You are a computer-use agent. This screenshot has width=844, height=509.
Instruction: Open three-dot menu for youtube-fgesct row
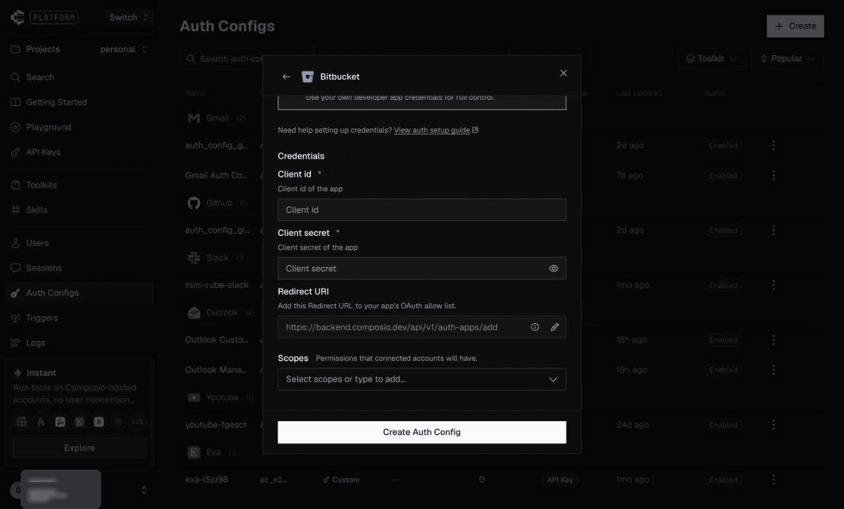pos(773,425)
